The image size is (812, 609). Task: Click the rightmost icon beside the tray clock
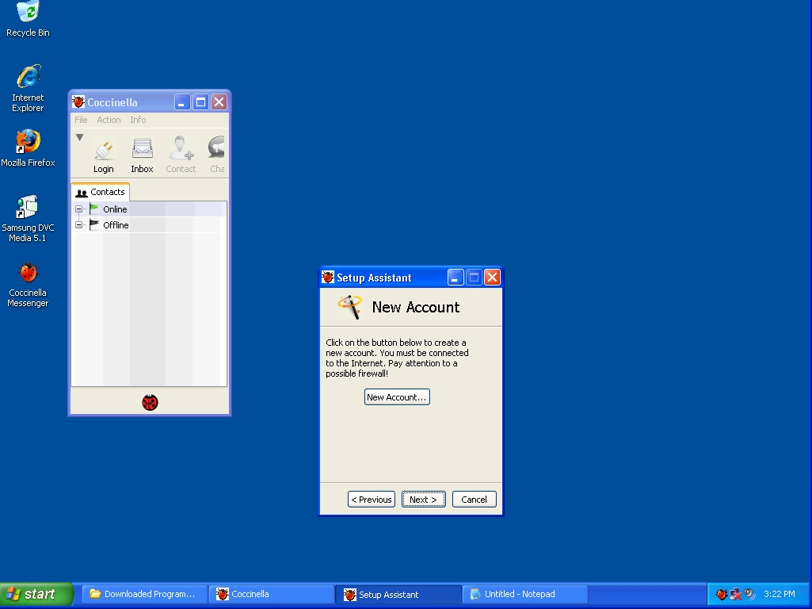(749, 594)
